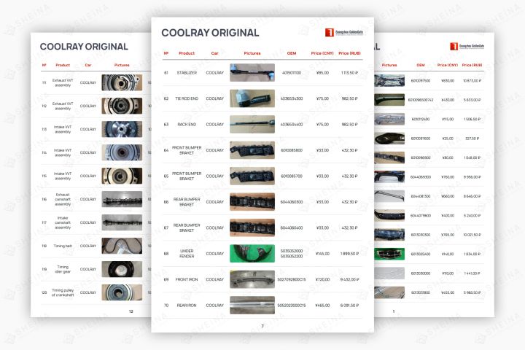Select OEM number 4036534400
This screenshot has width=525, height=350.
pyautogui.click(x=292, y=124)
